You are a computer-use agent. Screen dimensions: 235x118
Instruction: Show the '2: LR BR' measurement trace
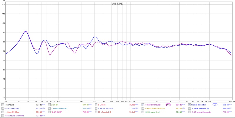(49, 105)
